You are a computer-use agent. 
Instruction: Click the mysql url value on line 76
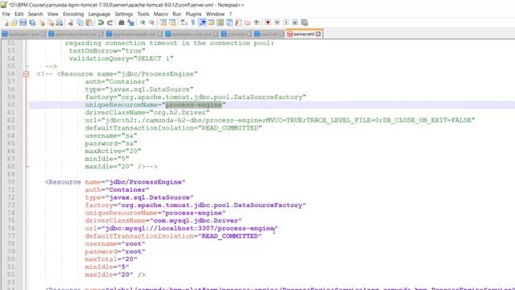tap(190, 228)
